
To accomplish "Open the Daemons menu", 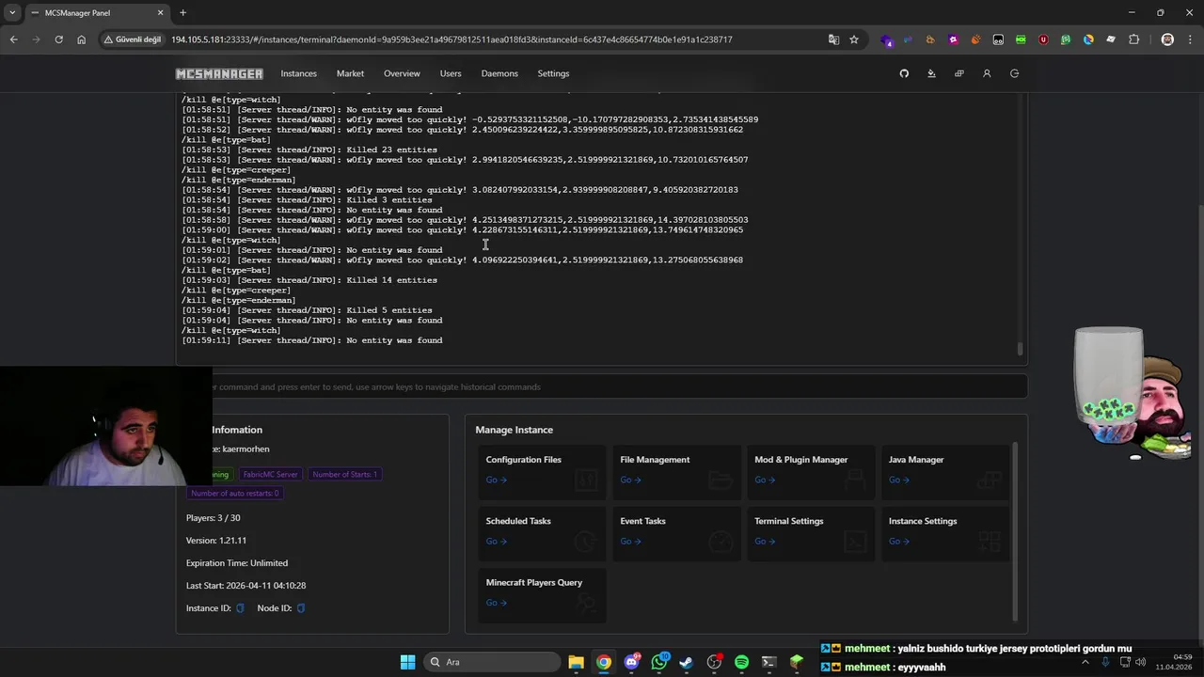I will pos(499,73).
